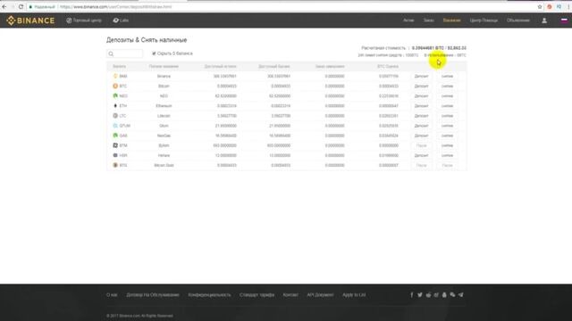The image size is (572, 321).
Task: Click the balance search field
Action: [x=125, y=53]
